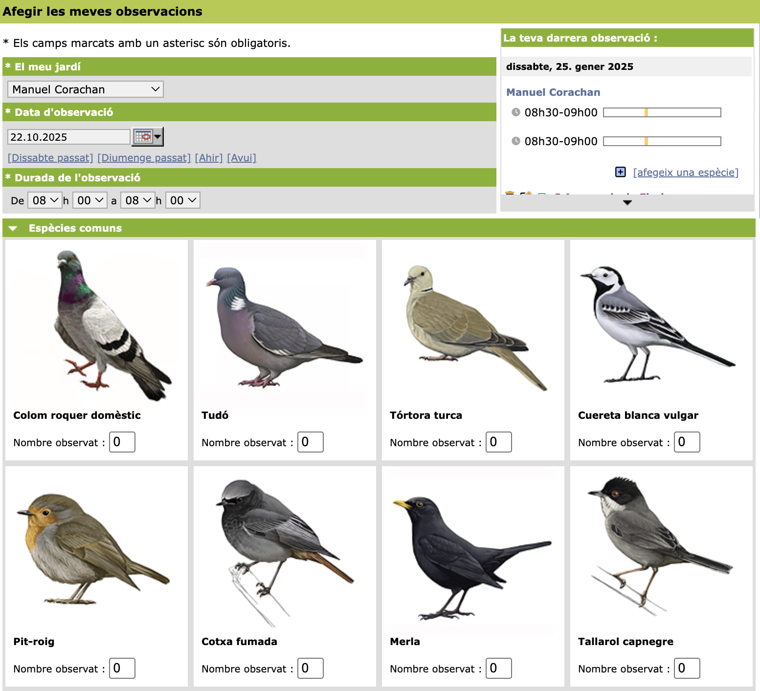Collapse the Espècies comuns section
The image size is (760, 691).
13,228
